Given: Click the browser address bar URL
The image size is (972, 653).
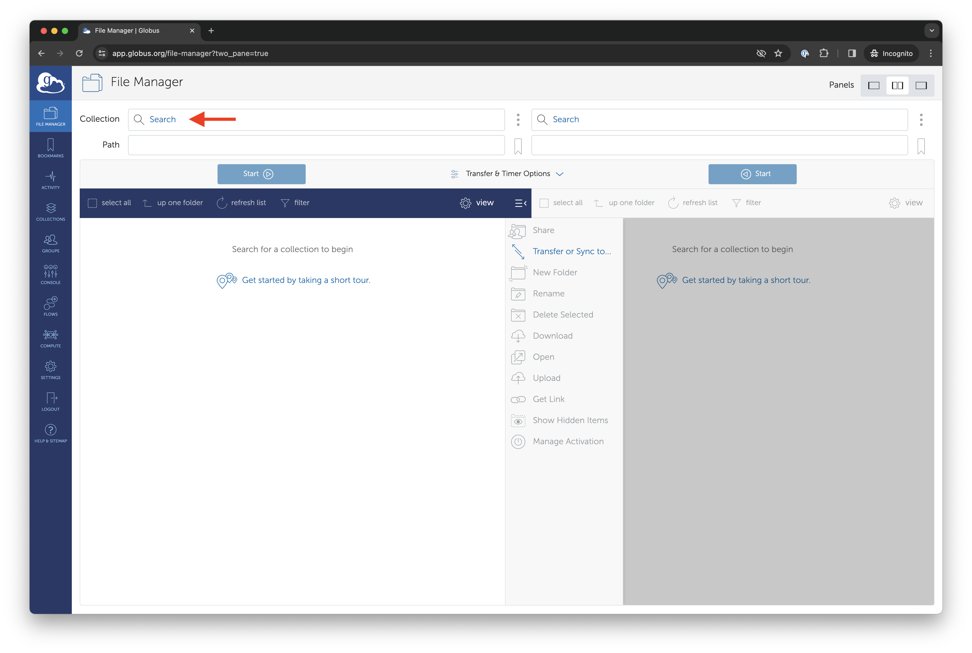Looking at the screenshot, I should click(190, 53).
